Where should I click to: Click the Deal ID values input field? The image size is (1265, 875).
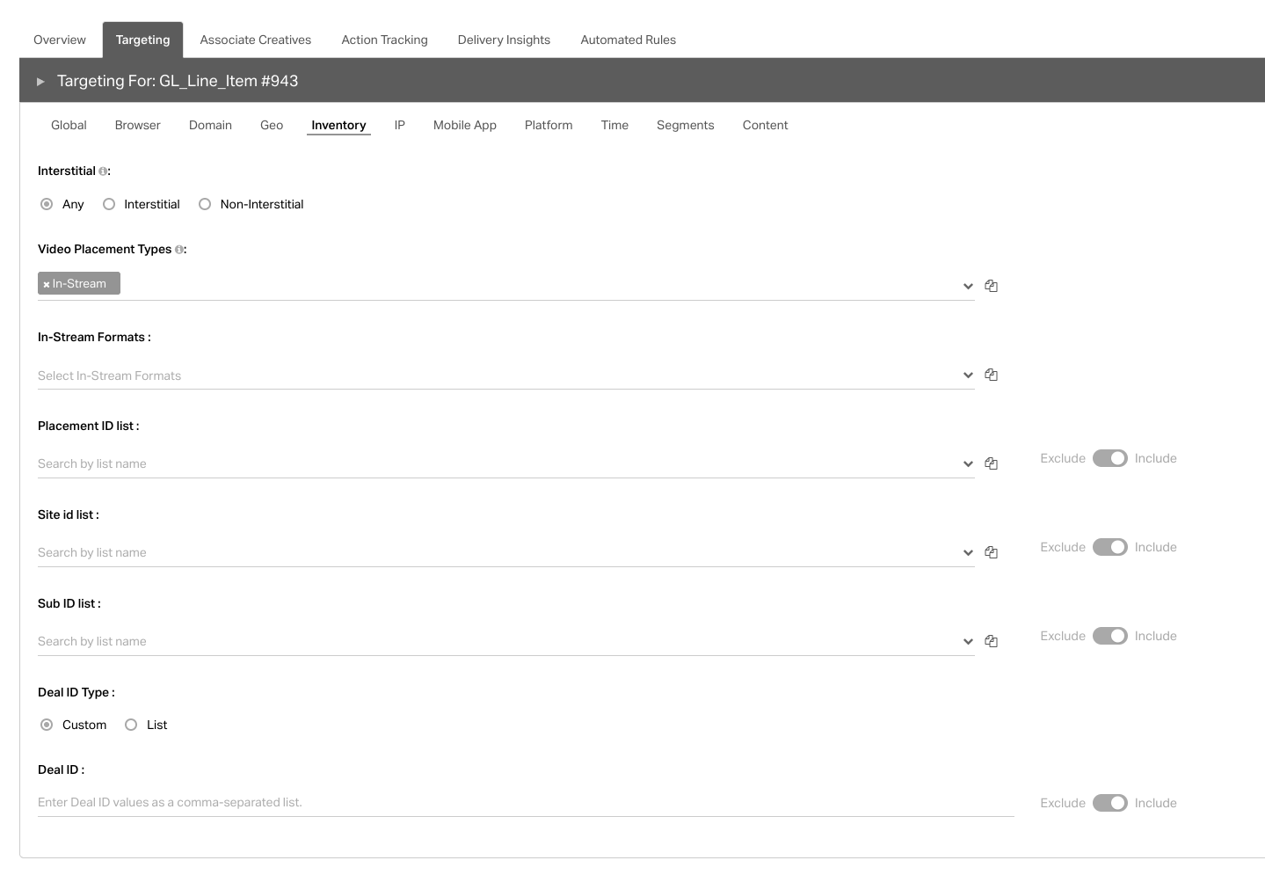525,802
